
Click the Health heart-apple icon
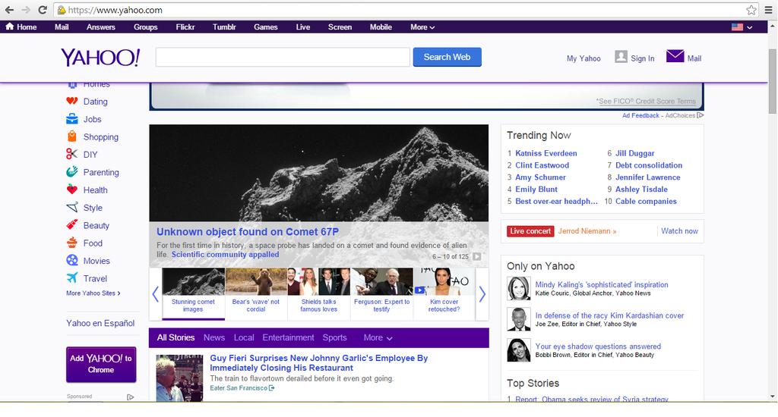click(x=72, y=190)
